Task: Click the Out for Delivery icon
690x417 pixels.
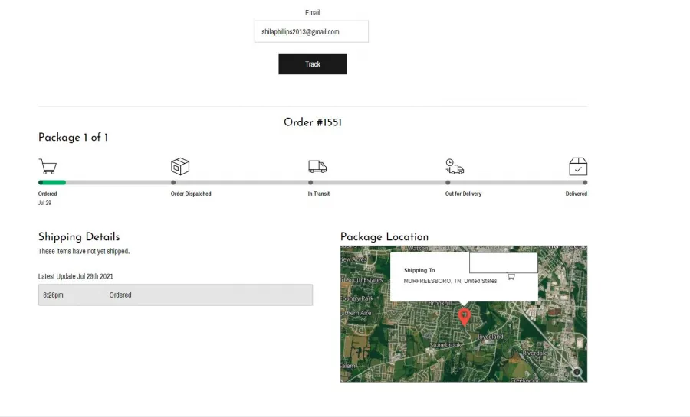Action: click(455, 167)
